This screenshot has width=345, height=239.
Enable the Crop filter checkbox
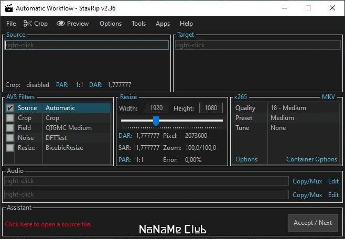click(10, 118)
